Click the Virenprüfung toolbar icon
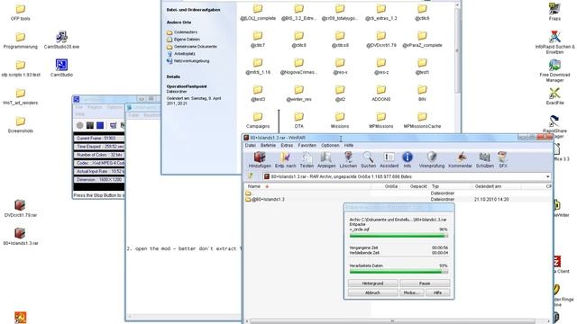 click(x=432, y=160)
